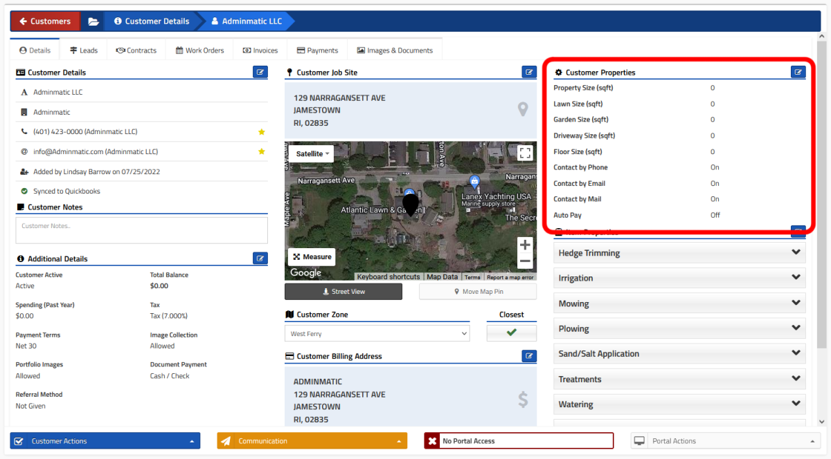Viewport: 831px width, 459px height.
Task: Click Synced to Quickbooks status
Action: click(x=66, y=191)
